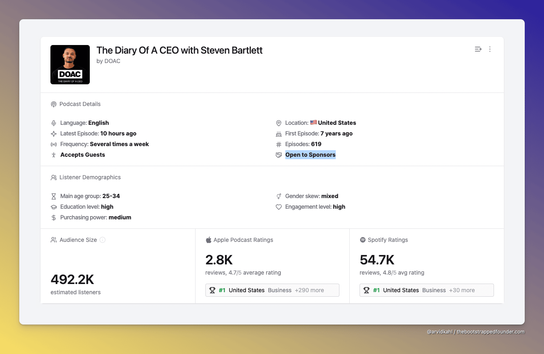Click the trophy icon in the Apple ranking box

point(212,290)
